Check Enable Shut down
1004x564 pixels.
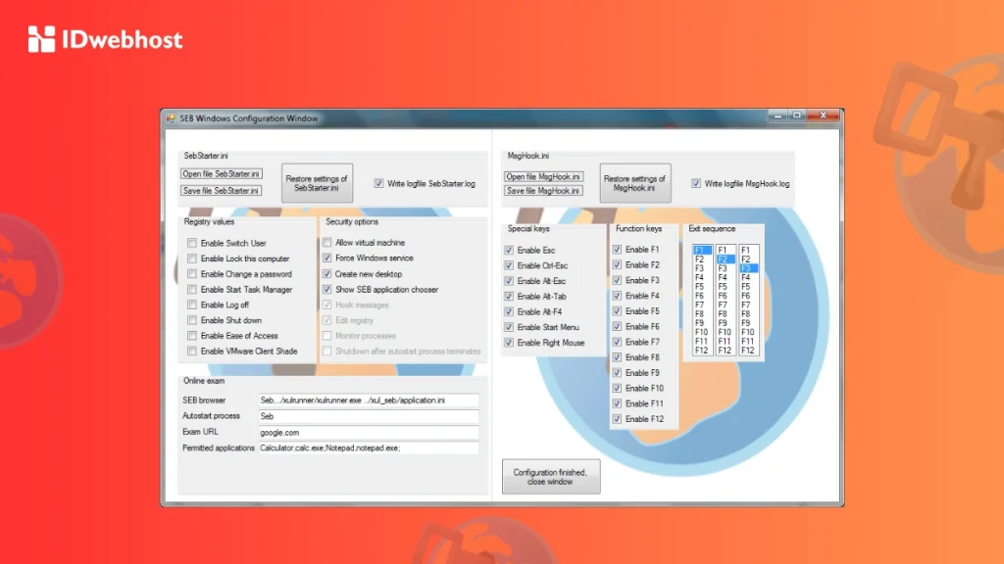click(192, 320)
